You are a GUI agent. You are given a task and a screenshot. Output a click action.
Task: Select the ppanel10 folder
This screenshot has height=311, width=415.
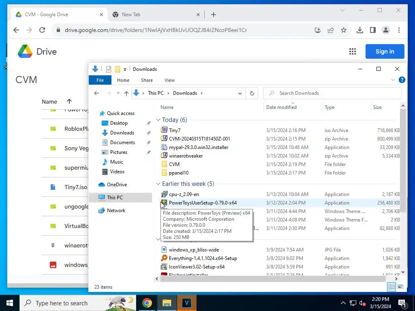(x=179, y=173)
